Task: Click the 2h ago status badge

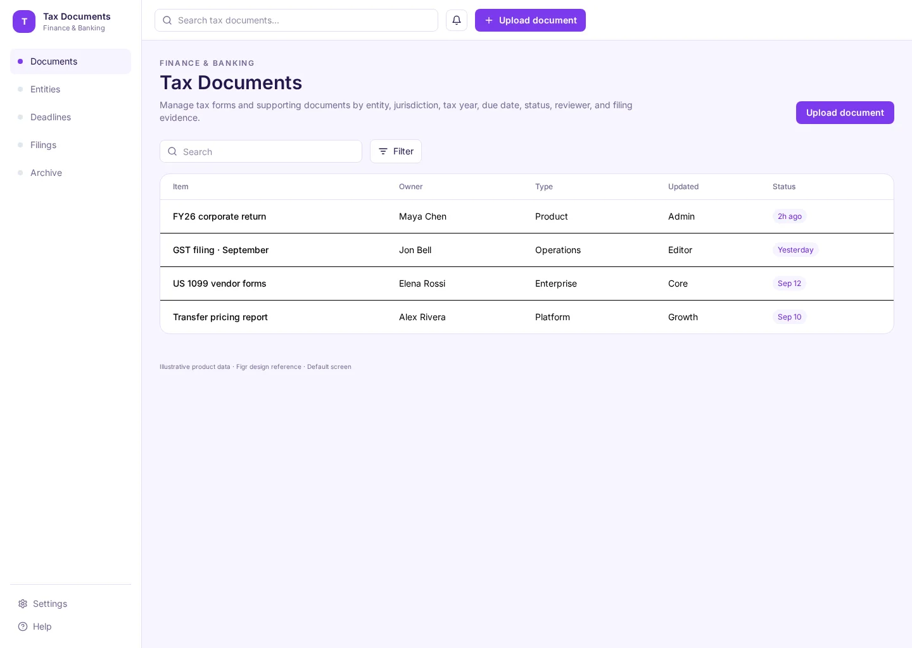Action: (789, 216)
